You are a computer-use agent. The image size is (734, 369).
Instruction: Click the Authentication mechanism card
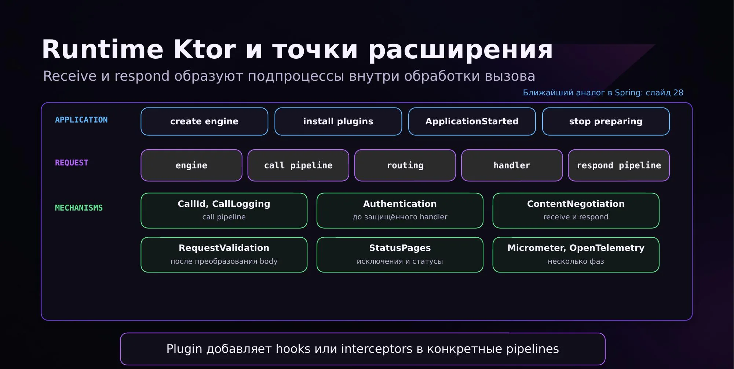point(400,211)
